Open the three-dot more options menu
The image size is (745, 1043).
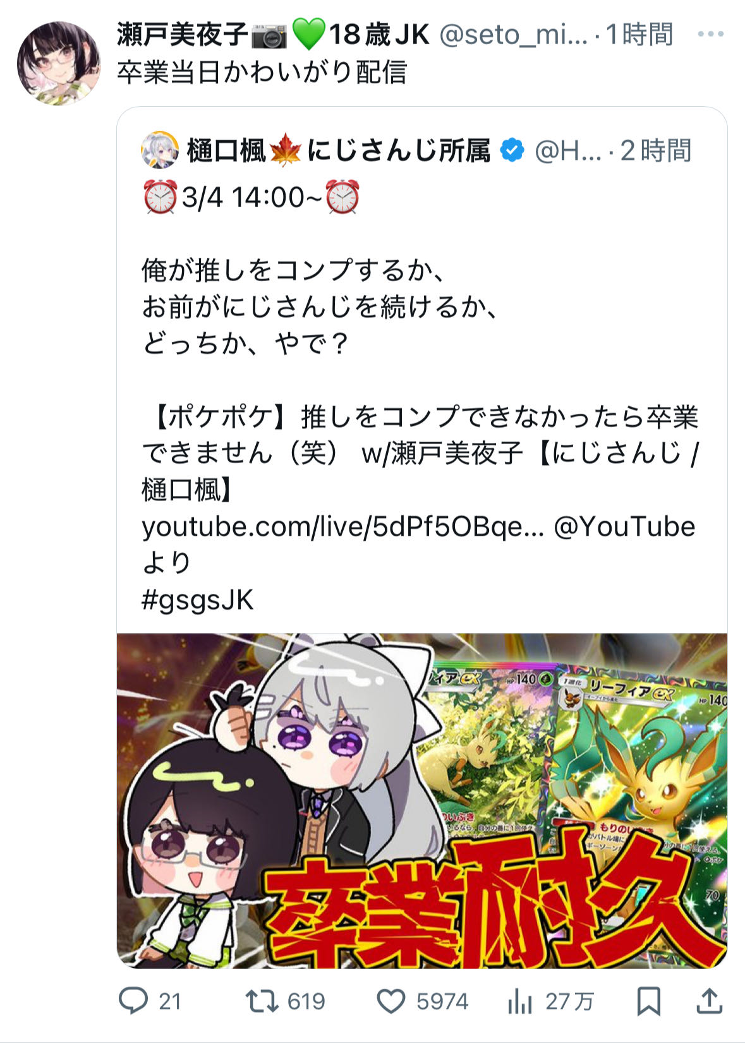(710, 34)
